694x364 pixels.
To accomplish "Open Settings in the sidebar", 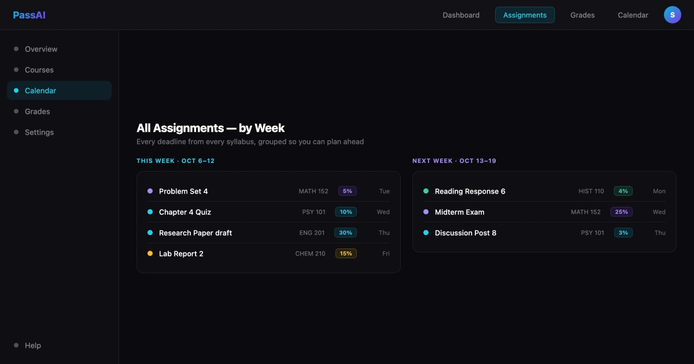I will click(59, 132).
